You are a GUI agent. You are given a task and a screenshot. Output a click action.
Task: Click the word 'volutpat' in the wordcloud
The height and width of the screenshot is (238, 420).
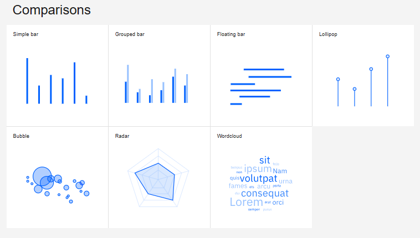point(258,179)
